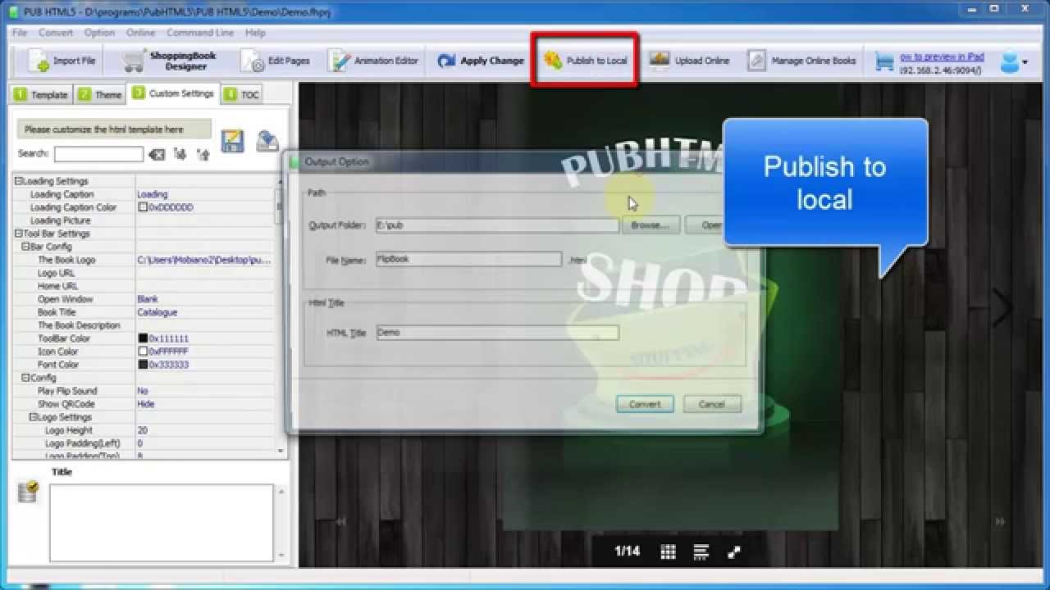Click Show QRCode value Hide

tap(145, 404)
